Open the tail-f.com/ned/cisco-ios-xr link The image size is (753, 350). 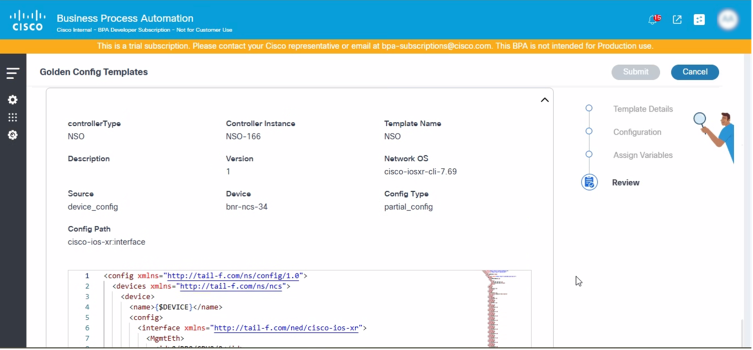click(286, 328)
